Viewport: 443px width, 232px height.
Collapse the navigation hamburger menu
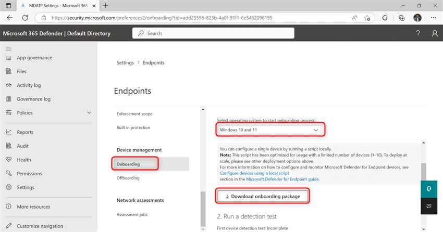pos(9,49)
